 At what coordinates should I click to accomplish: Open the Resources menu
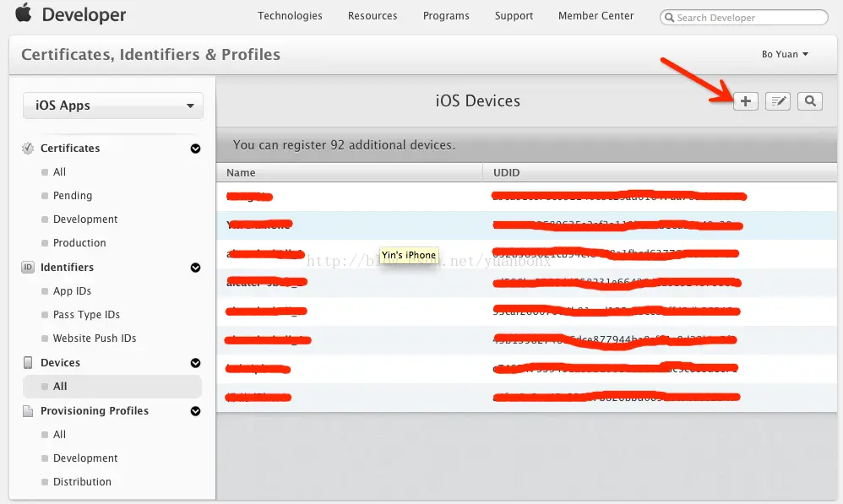(x=373, y=16)
